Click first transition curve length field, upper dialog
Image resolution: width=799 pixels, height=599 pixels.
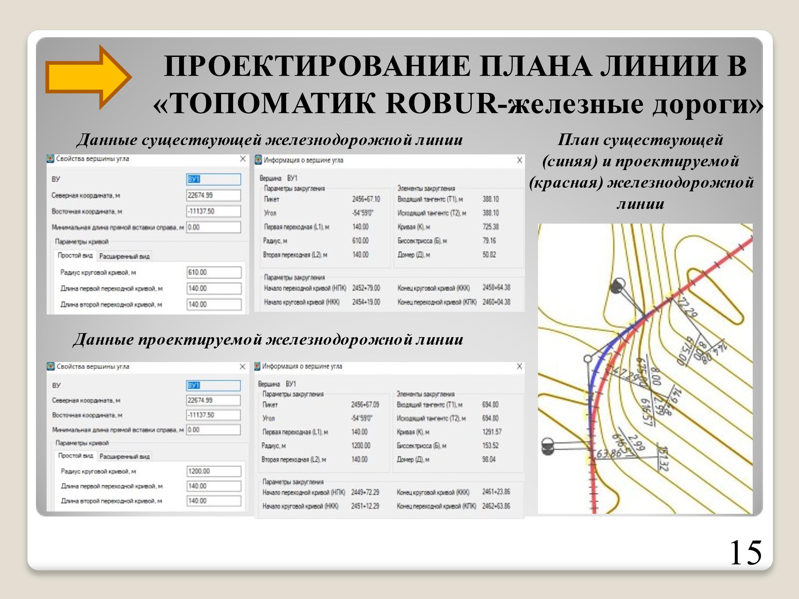point(214,288)
